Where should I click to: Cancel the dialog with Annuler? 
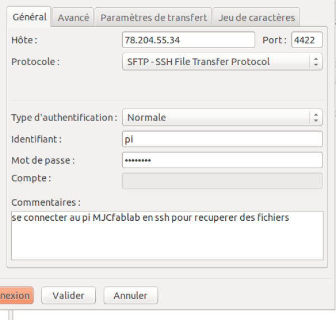click(130, 295)
